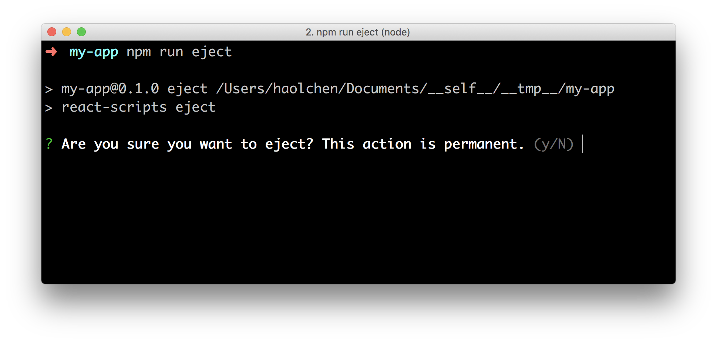Click 'This action is permanent.' warning text
The height and width of the screenshot is (343, 717).
point(423,144)
